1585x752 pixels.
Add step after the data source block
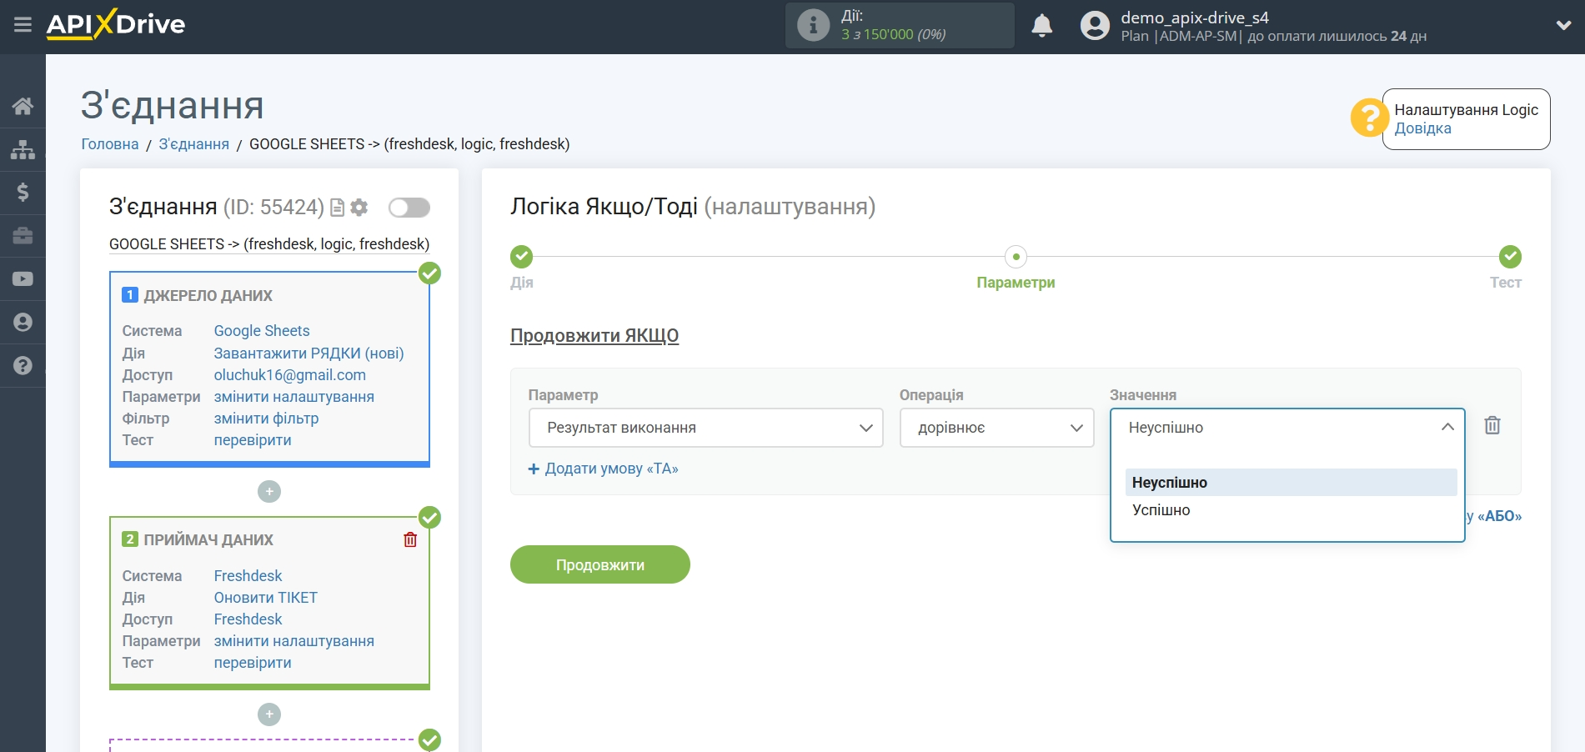269,492
